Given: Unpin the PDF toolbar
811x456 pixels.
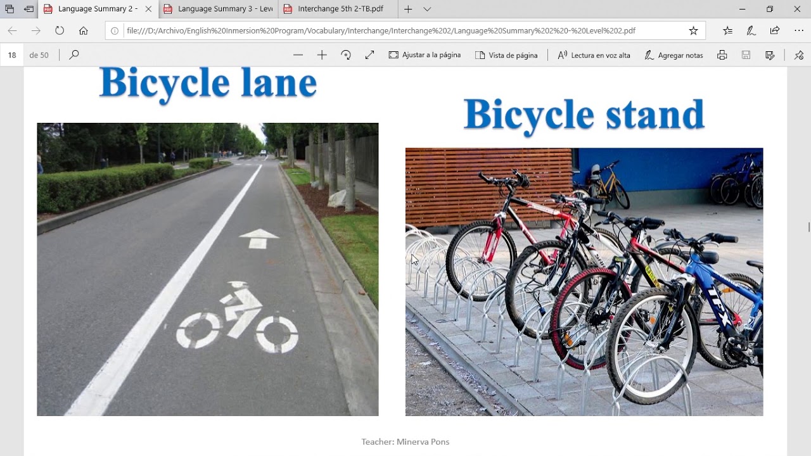Looking at the screenshot, I should point(799,55).
